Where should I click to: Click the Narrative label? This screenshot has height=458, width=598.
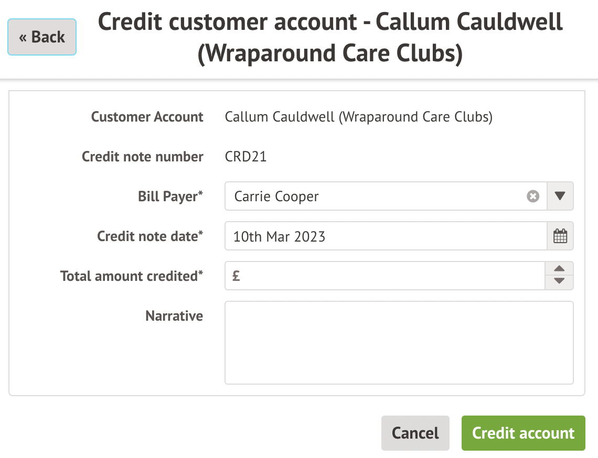(174, 316)
